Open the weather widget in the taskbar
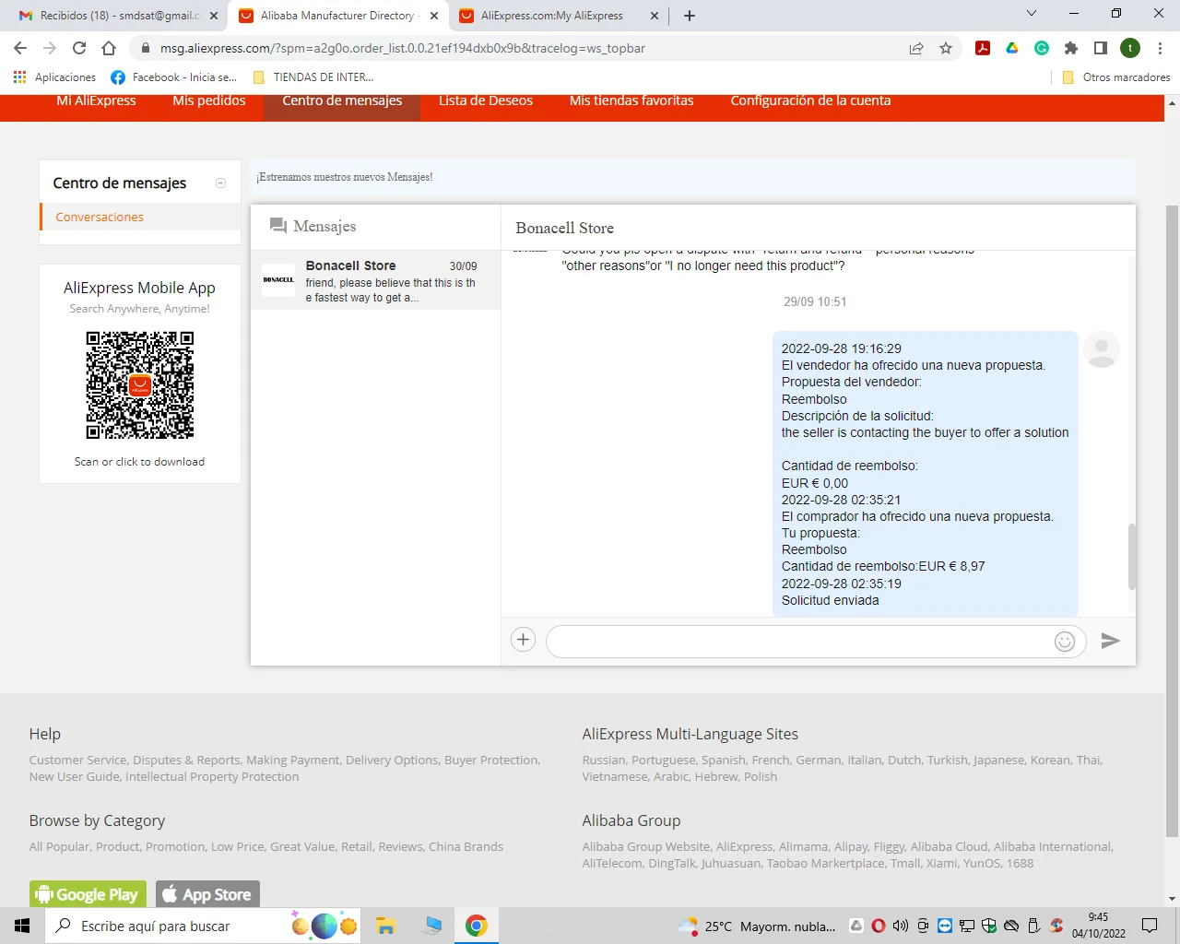The height and width of the screenshot is (944, 1180). pos(757,926)
